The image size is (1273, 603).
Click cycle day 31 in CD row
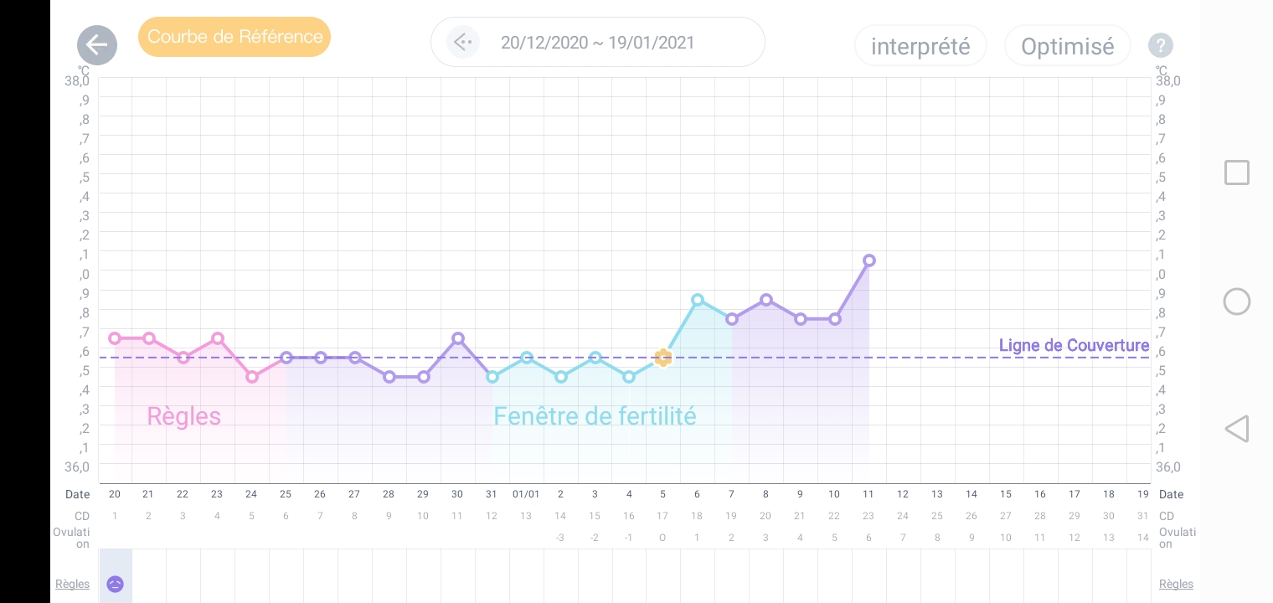tap(1143, 516)
